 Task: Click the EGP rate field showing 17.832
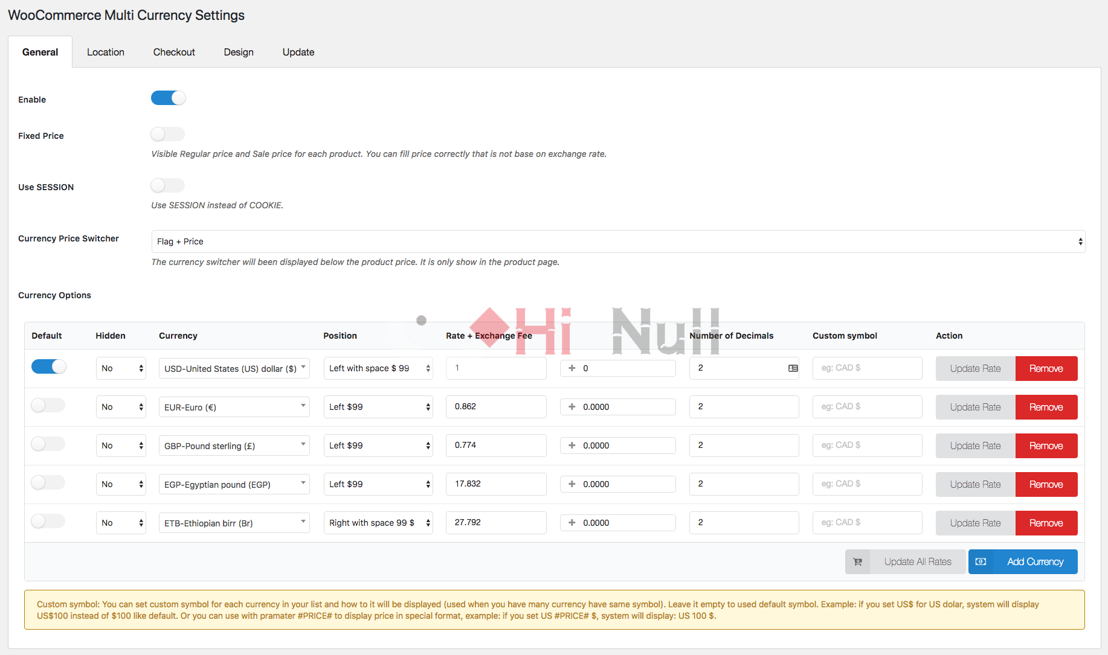(x=496, y=484)
